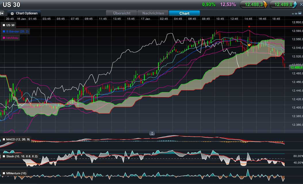This screenshot has width=303, height=184.
Task: Collapse the side panel with the left arrow
Action: click(x=2, y=13)
